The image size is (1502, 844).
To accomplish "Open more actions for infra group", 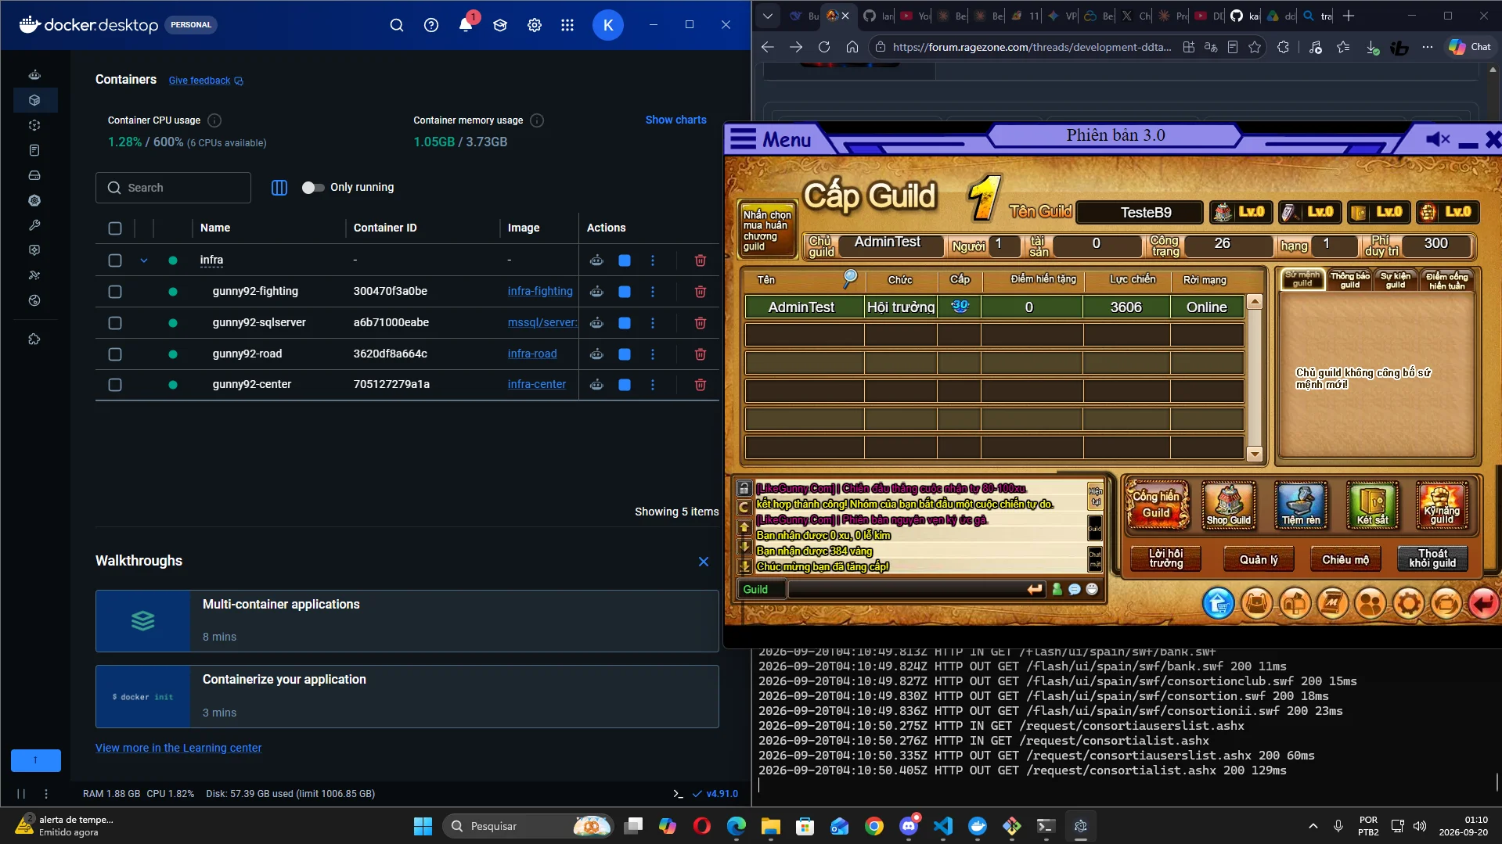I will (x=653, y=260).
